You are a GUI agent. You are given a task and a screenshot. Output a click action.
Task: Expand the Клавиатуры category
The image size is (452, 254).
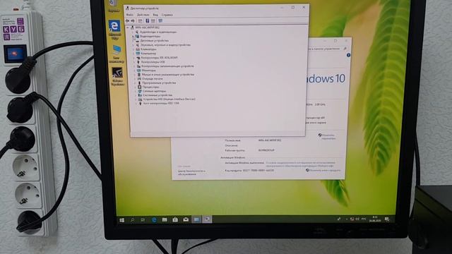(x=133, y=49)
